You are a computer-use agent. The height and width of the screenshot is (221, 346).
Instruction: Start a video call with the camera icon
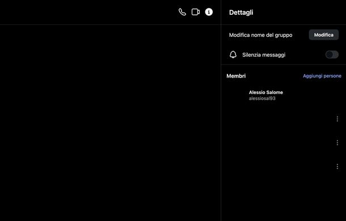[196, 12]
